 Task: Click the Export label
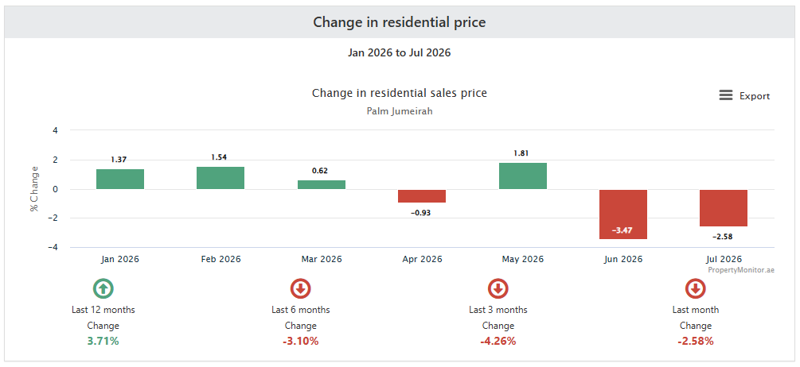[x=755, y=95]
